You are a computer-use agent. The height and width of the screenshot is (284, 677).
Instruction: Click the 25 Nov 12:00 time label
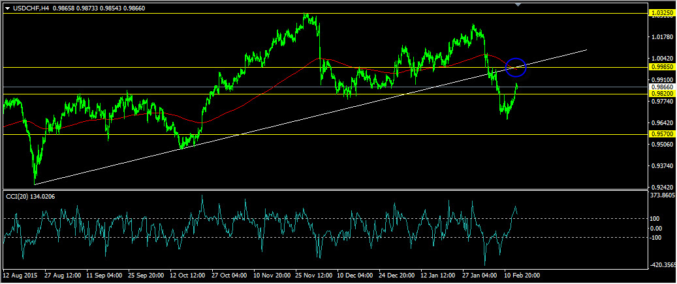313,275
